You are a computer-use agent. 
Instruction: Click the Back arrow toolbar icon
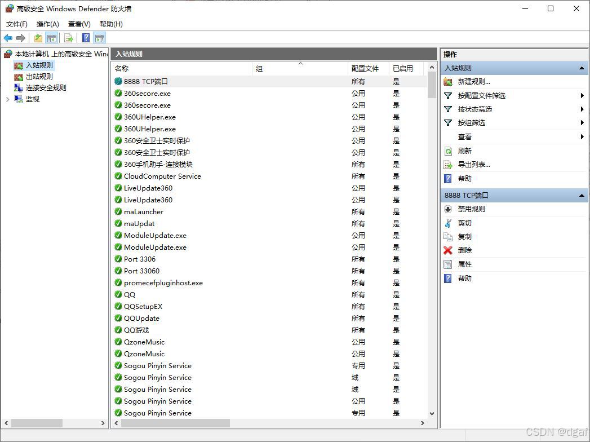tap(8, 38)
